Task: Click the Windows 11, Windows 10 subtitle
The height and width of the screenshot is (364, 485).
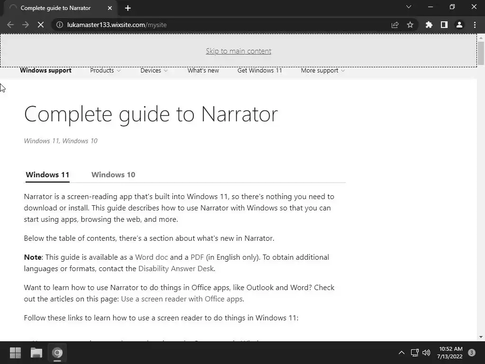Action: pyautogui.click(x=61, y=141)
